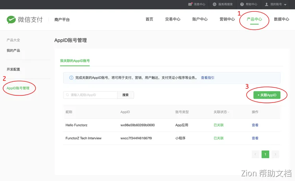The image size is (295, 181).
Task: Expand the 我的账号 dropdown arrow
Action: 285,4
